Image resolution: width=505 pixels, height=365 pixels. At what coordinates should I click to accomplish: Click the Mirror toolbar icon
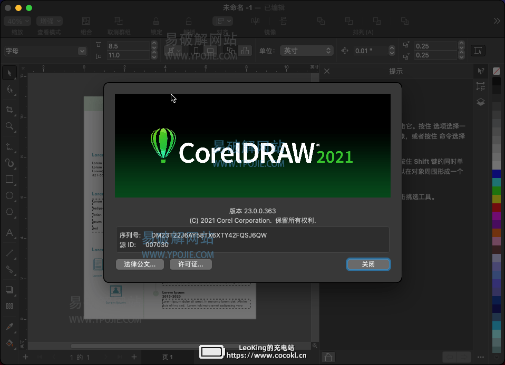pos(255,21)
